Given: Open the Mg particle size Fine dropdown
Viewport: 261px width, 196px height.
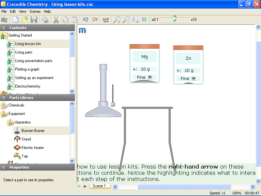Looking at the screenshot, I should tap(150, 77).
